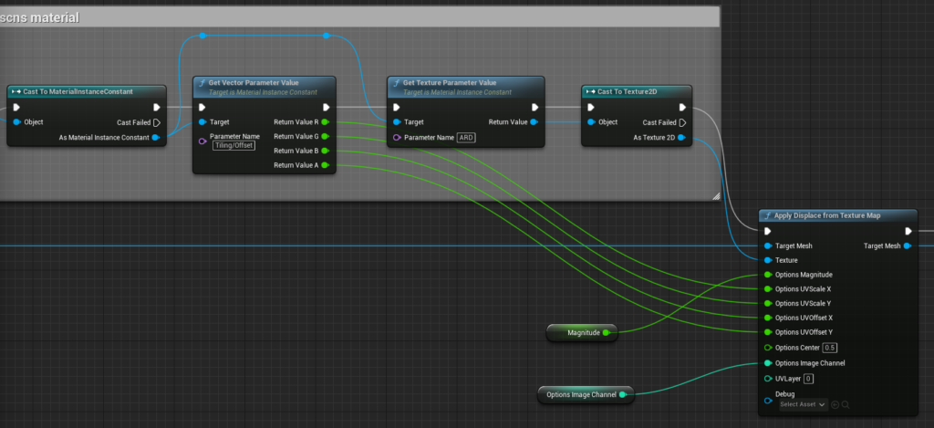Click the Return Value G output pin
Screen dimensions: 934x428
325,137
